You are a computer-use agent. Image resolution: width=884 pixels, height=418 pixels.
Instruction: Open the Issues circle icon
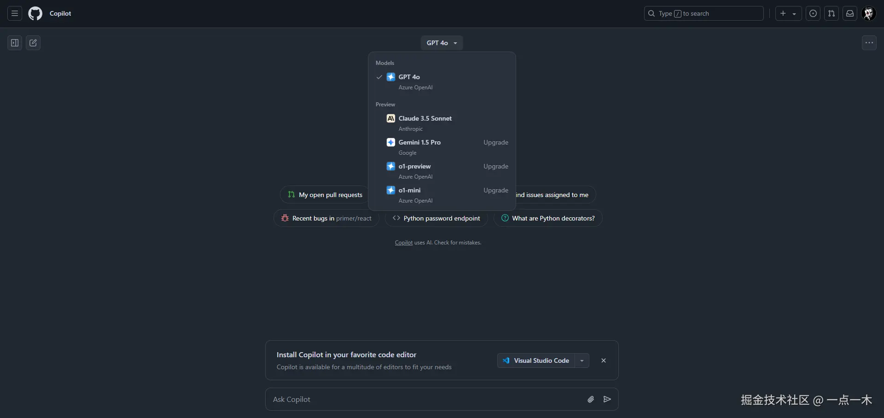click(x=813, y=13)
